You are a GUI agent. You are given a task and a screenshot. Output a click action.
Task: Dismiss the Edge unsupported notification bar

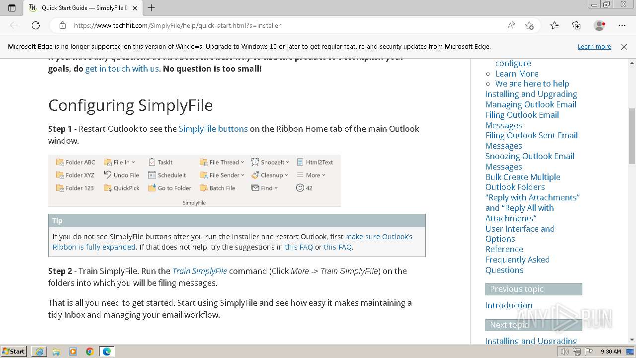click(x=624, y=46)
